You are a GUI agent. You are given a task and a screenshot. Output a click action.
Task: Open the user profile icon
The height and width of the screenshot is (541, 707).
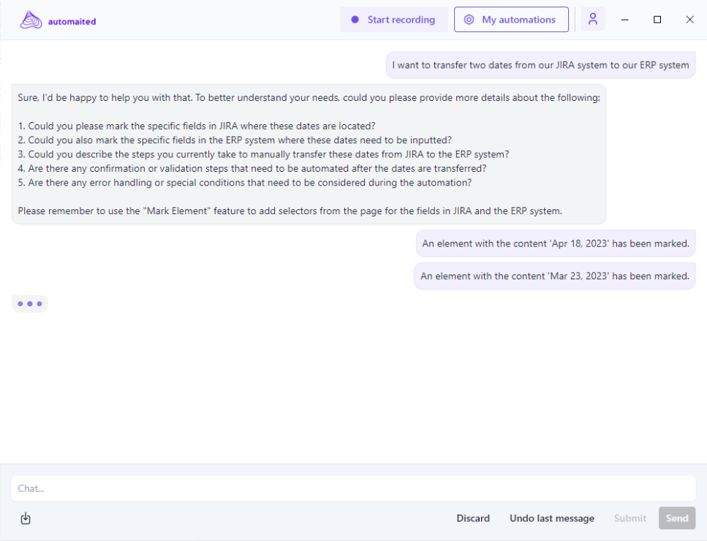593,20
